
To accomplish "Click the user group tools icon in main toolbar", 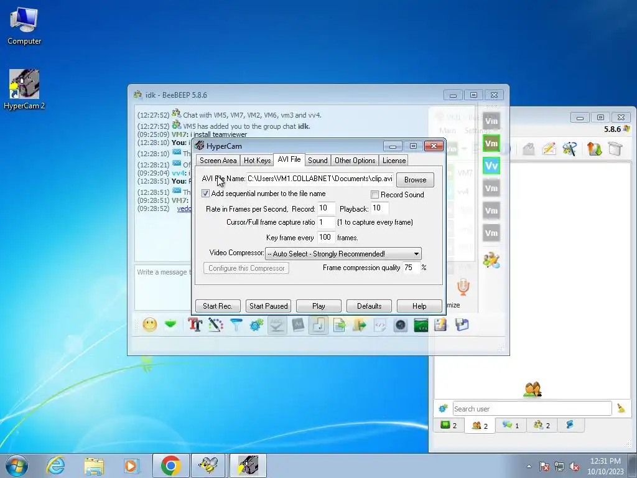I will tap(570, 149).
